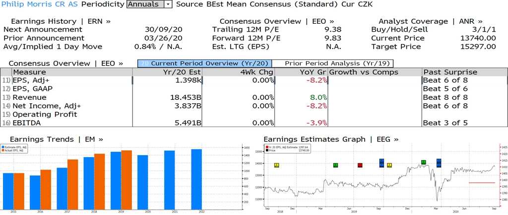Click blue stacked marker near March 2020
The image size is (508, 215).
click(439, 163)
